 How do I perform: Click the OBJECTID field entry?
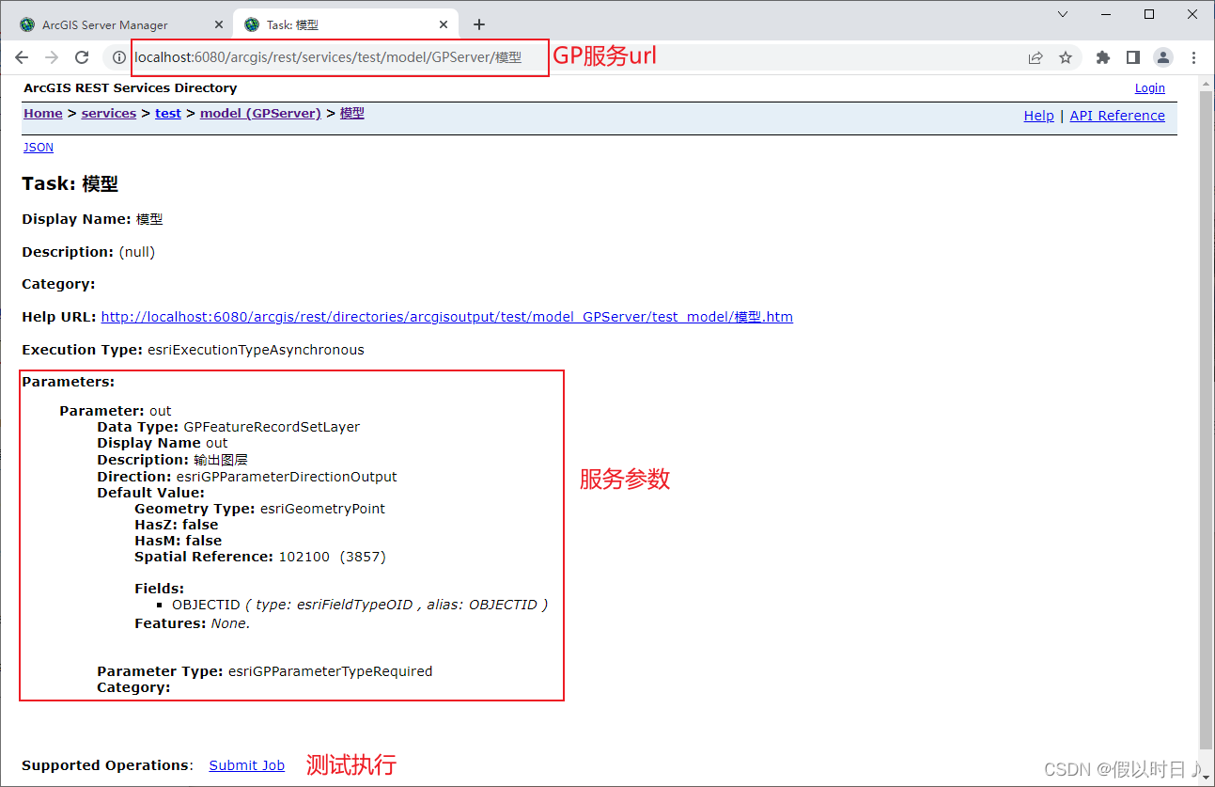(x=360, y=605)
